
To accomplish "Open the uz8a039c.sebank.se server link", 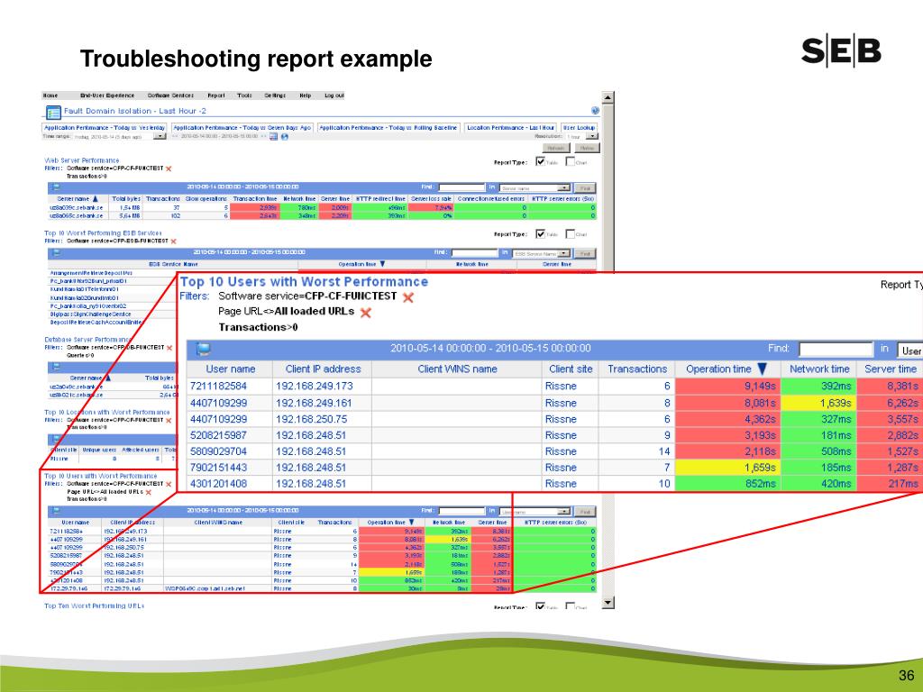I will (77, 208).
